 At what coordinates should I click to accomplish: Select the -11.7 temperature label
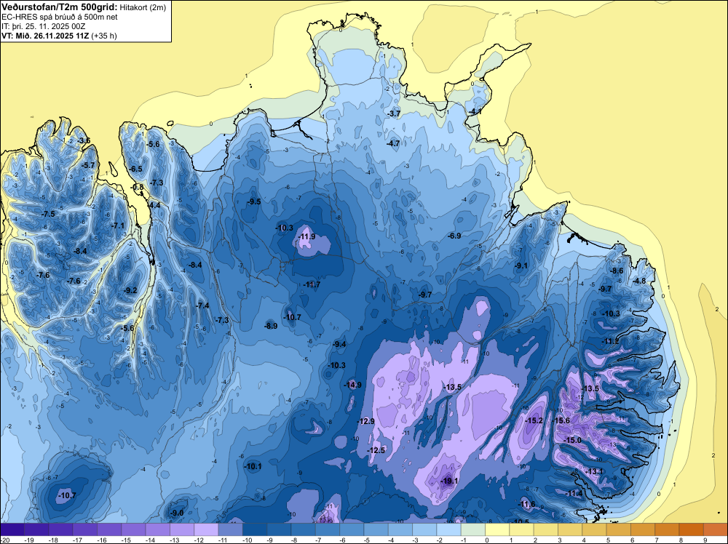pos(312,284)
